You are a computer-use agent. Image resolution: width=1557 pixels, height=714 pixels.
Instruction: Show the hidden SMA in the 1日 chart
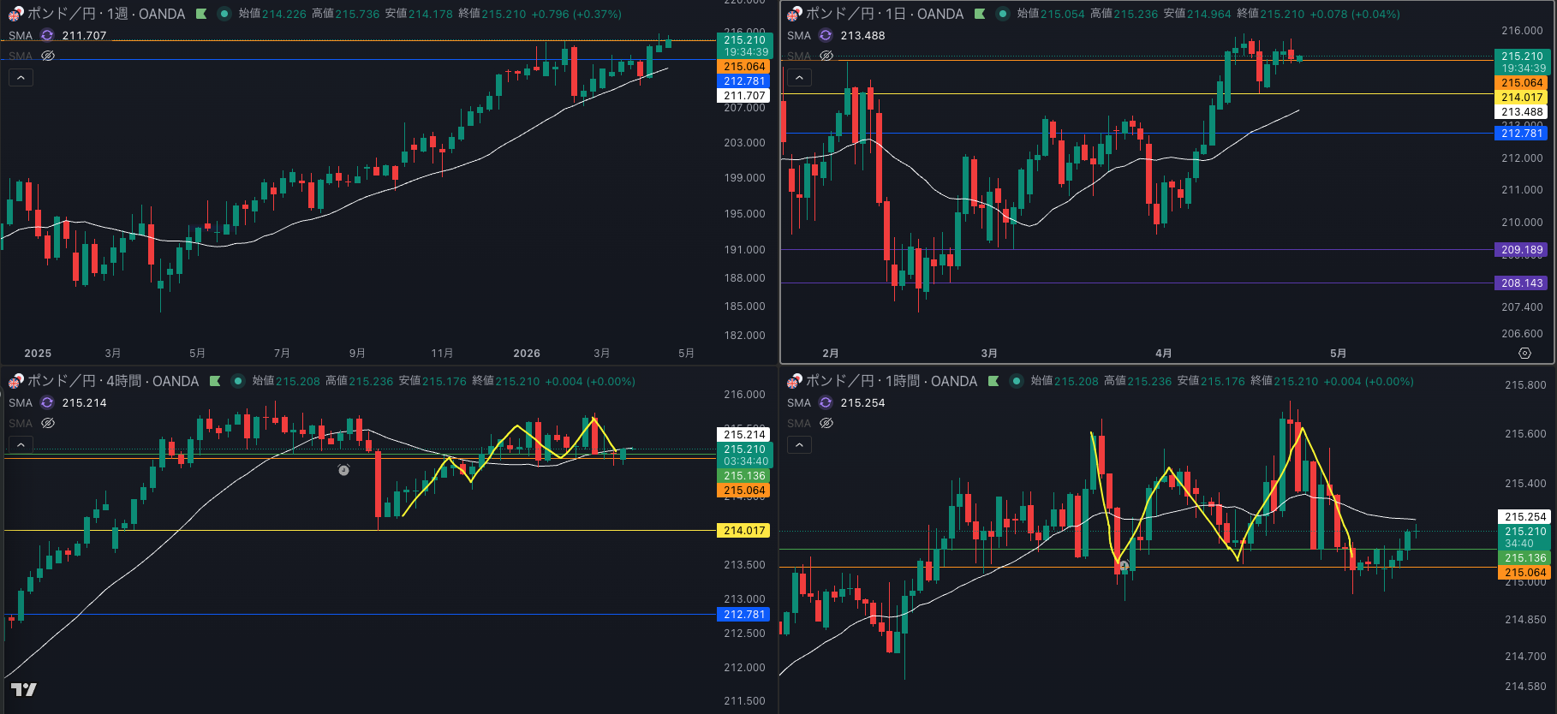[x=826, y=56]
